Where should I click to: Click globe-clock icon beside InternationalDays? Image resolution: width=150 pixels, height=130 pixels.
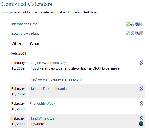(x=137, y=24)
